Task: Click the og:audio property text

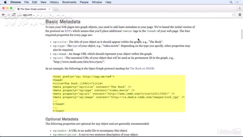Action: [60, 131]
